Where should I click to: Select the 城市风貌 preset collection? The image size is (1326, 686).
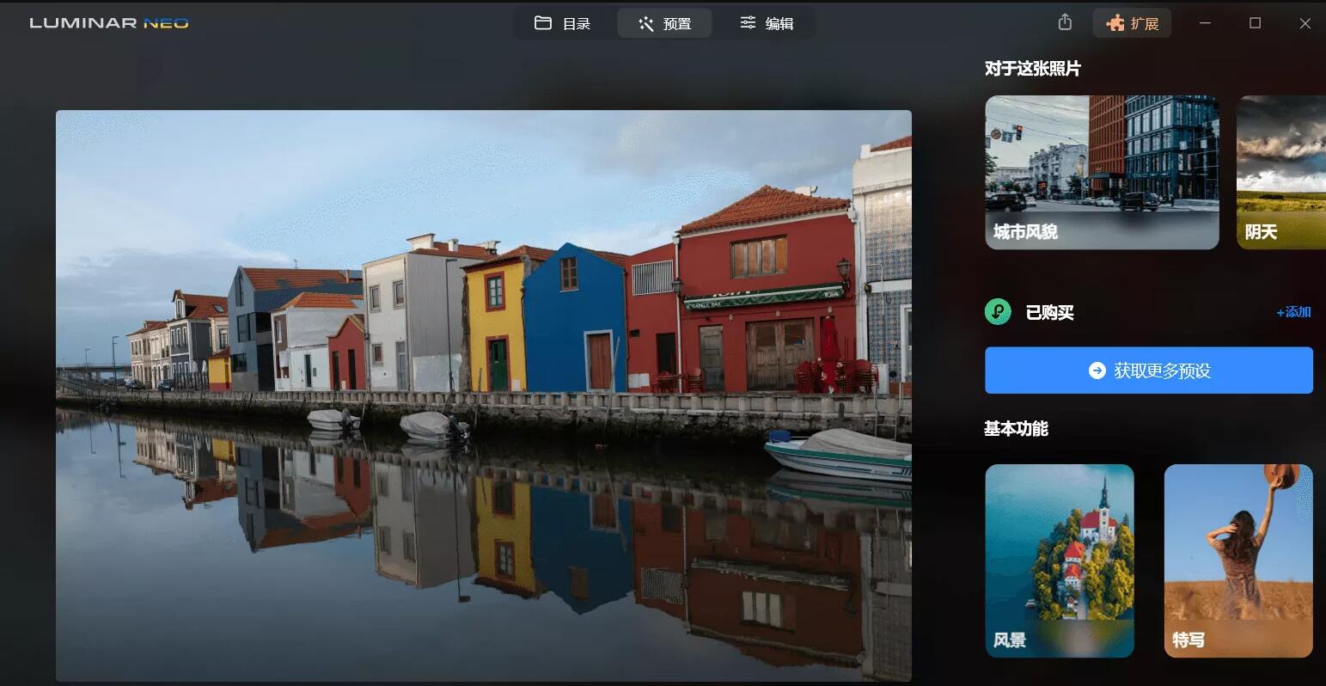pyautogui.click(x=1102, y=172)
